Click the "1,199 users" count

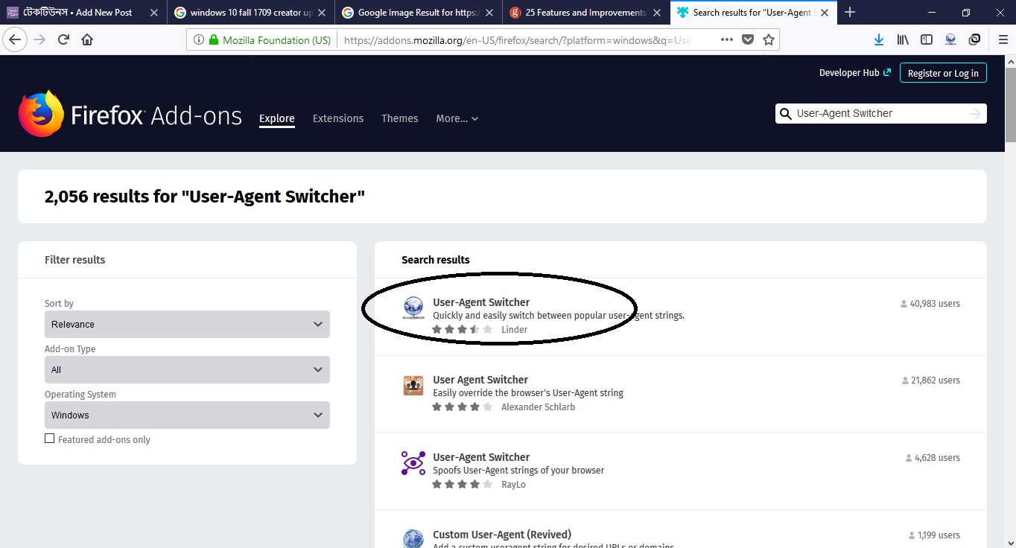pyautogui.click(x=934, y=535)
